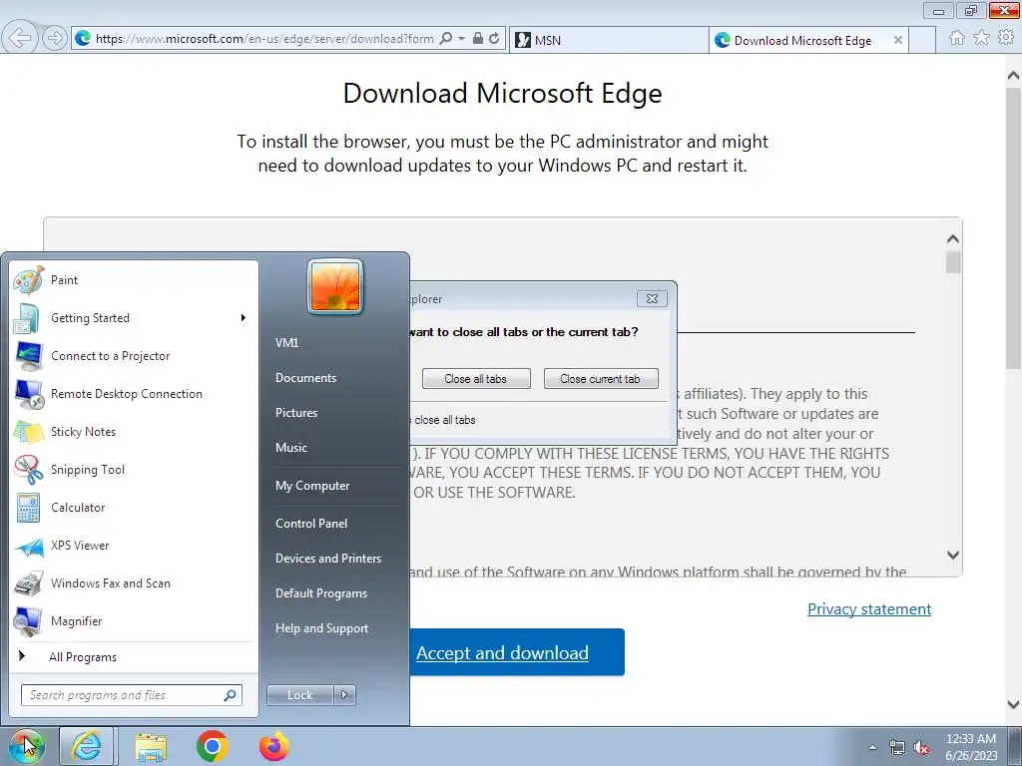Launch Firefox from taskbar

point(273,746)
